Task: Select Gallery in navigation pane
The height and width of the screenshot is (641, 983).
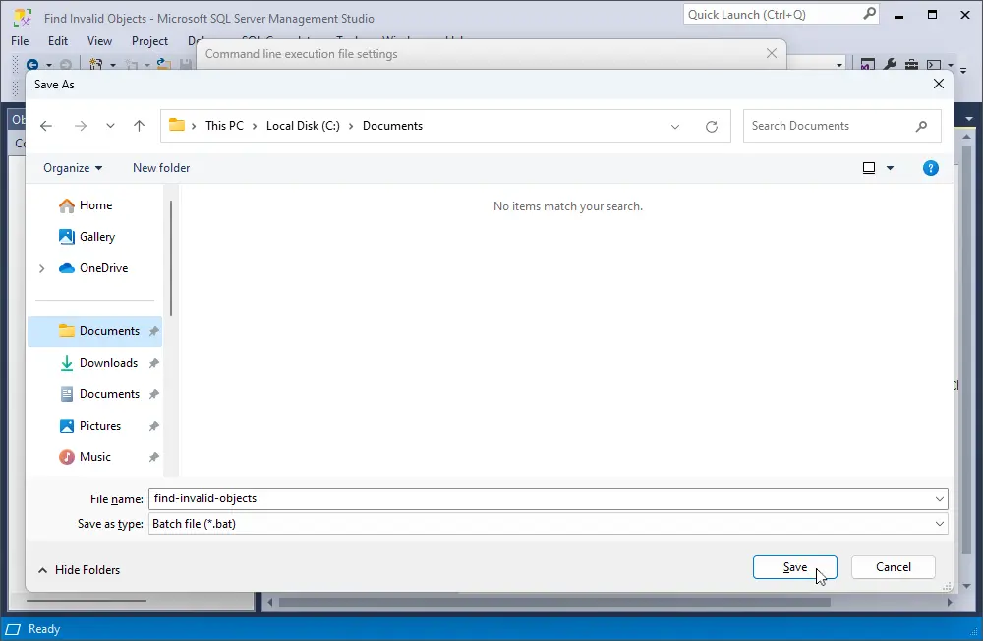Action: pyautogui.click(x=96, y=237)
